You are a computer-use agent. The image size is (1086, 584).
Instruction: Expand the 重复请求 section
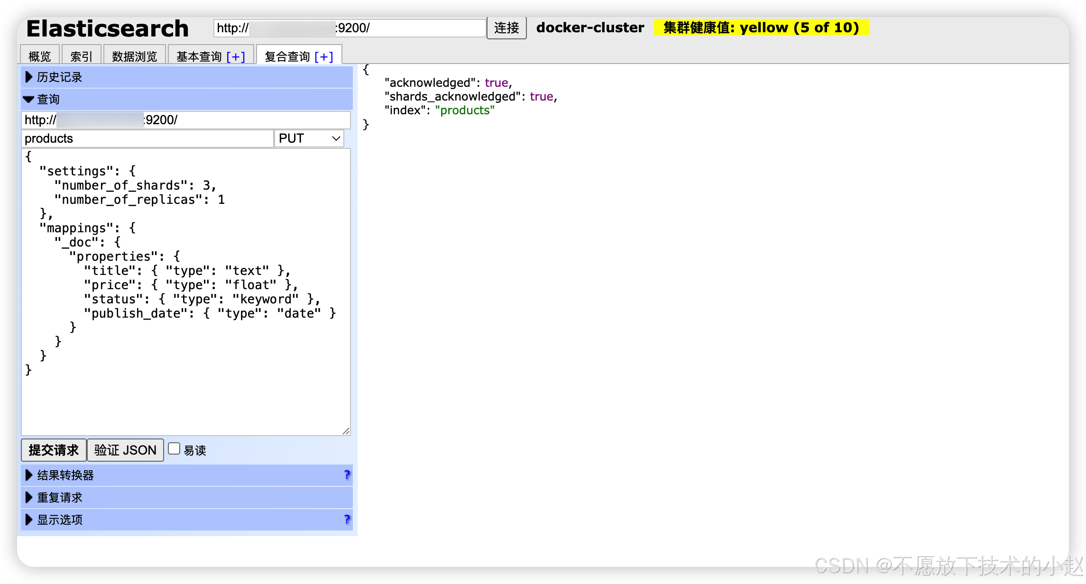(x=59, y=497)
